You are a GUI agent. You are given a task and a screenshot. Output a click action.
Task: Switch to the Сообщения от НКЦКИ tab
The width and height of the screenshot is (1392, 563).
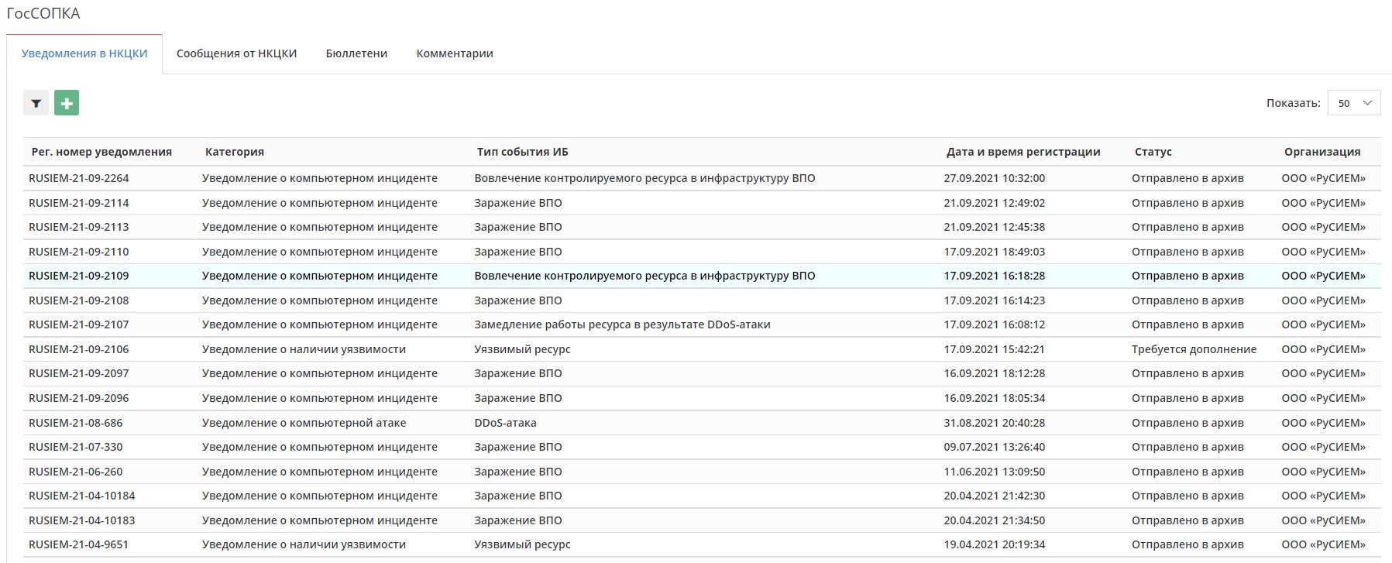tap(236, 53)
